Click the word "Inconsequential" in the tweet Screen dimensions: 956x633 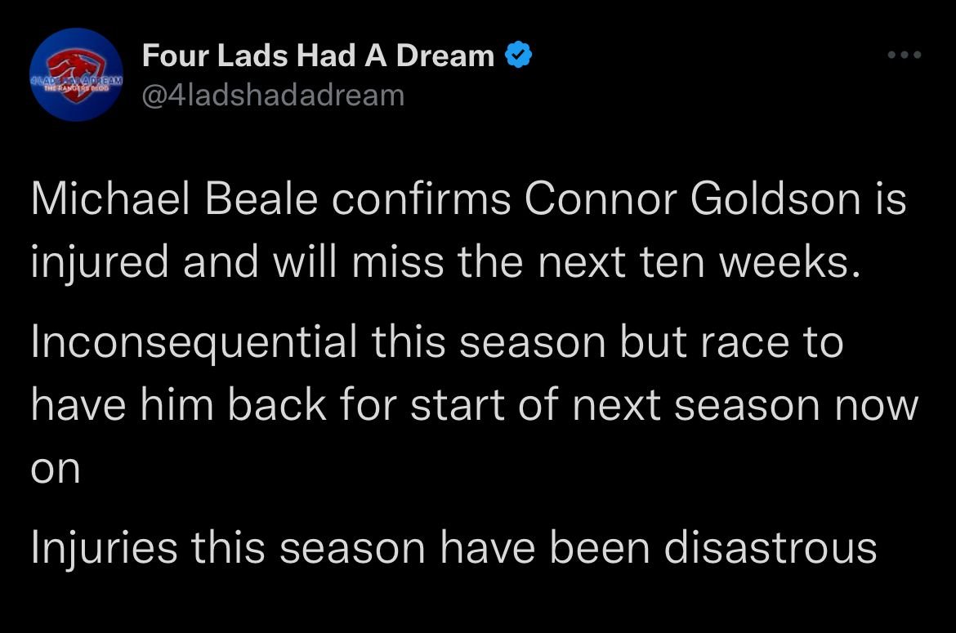193,342
